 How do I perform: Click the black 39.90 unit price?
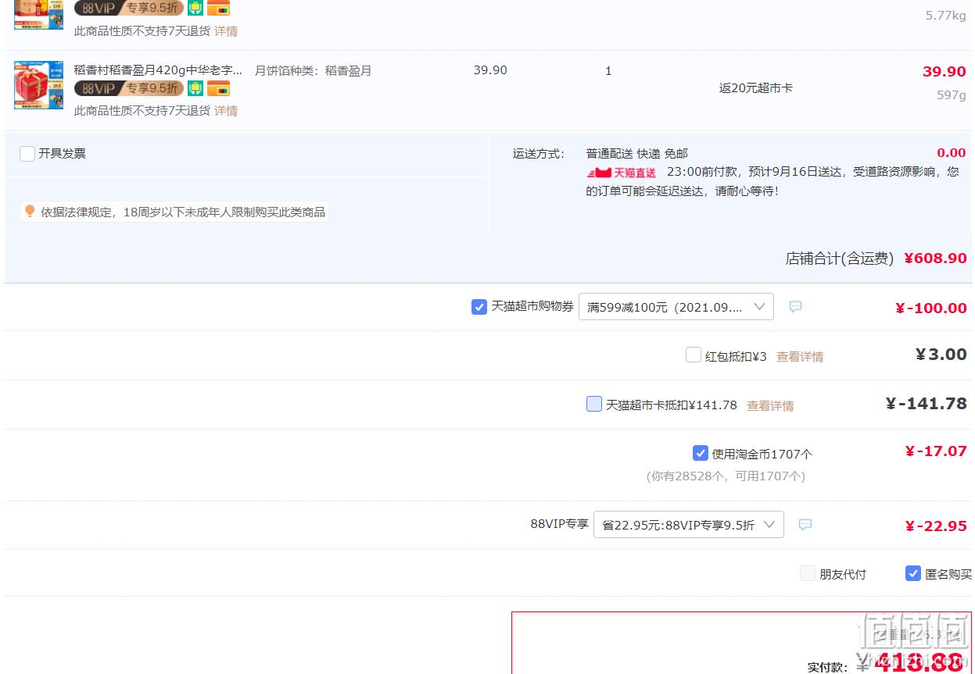[490, 70]
